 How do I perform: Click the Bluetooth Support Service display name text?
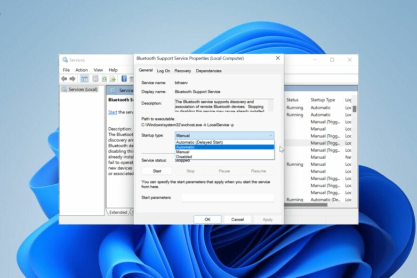197,91
